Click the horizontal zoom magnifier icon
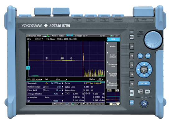The height and width of the screenshot is (123, 171). 29,80
